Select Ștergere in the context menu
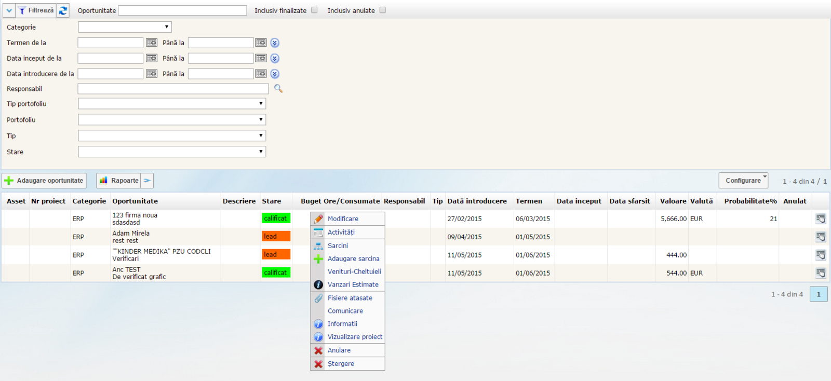This screenshot has height=381, width=831. pyautogui.click(x=341, y=364)
